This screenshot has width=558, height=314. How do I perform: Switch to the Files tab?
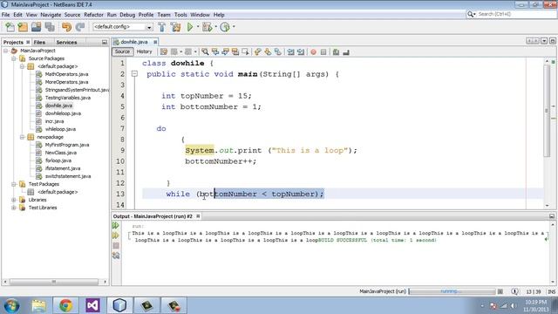pyautogui.click(x=39, y=43)
